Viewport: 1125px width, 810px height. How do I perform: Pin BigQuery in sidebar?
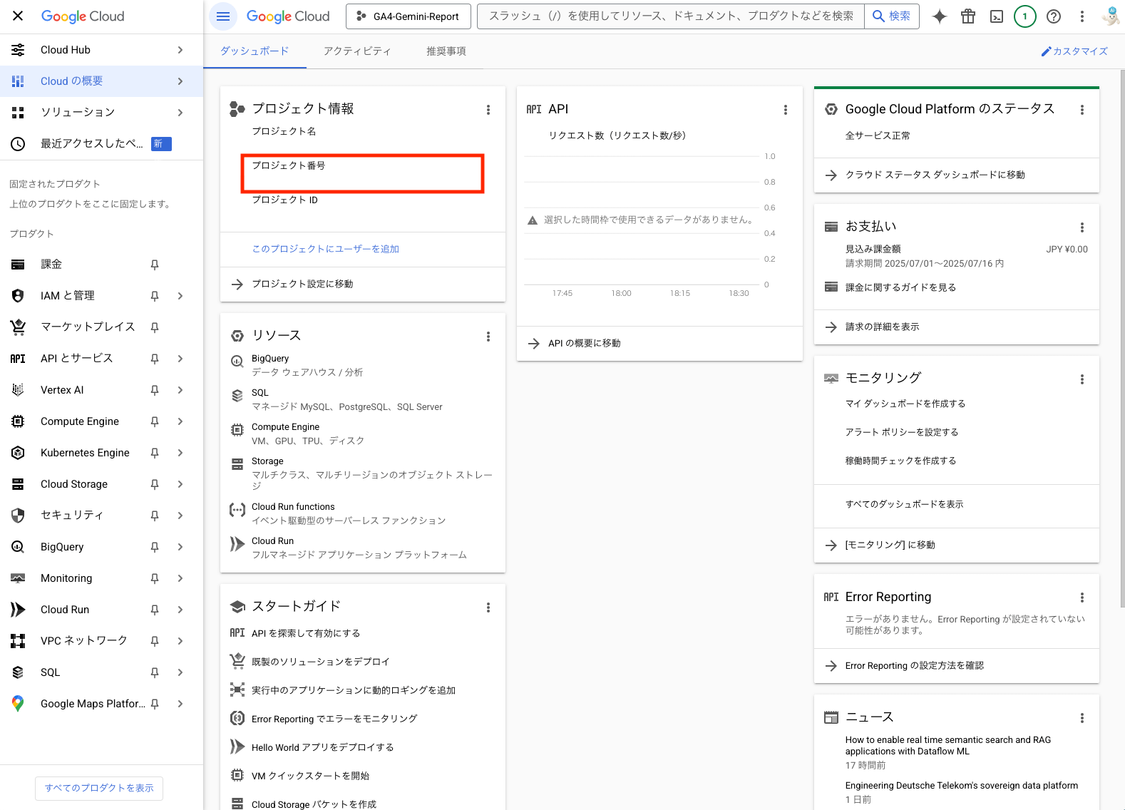(x=155, y=547)
